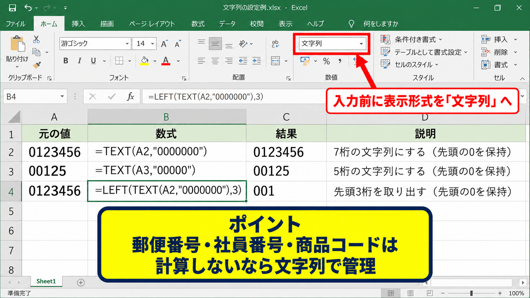Screen dimensions: 530x298
Task: Align text to the left
Action: click(201, 61)
